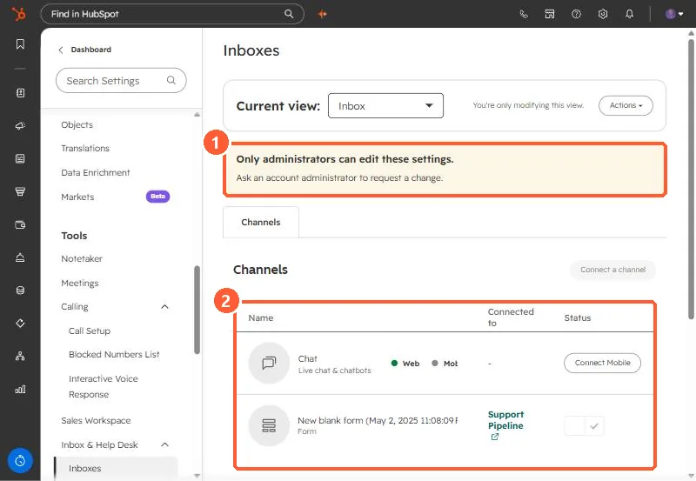Viewport: 696px width, 481px height.
Task: Open Data Enrichment settings
Action: (x=96, y=172)
